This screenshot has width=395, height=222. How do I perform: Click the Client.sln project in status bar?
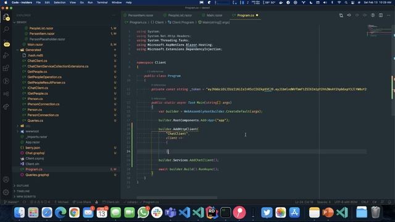[110, 202]
